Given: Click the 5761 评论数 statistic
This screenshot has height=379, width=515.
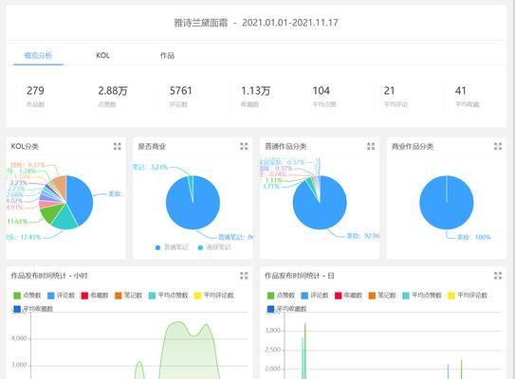Looking at the screenshot, I should click(x=180, y=96).
